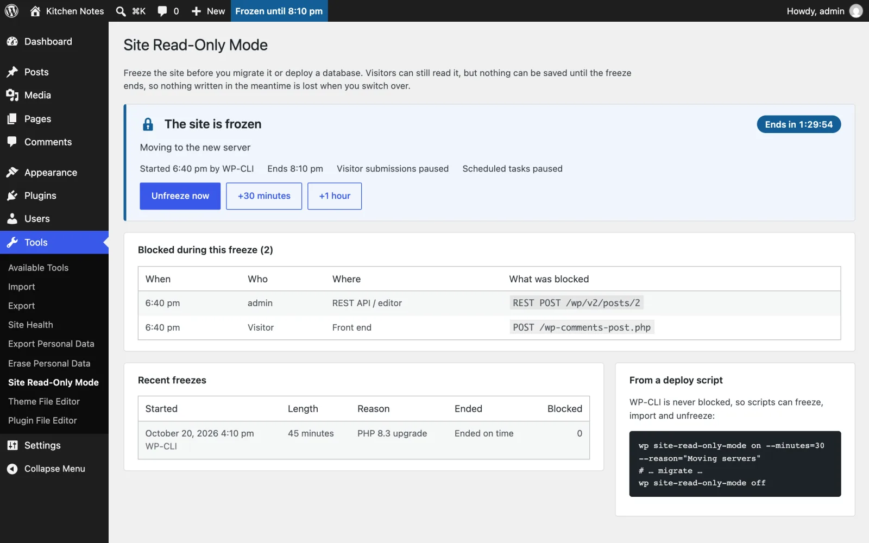Click the Posts pushpin icon
The height and width of the screenshot is (543, 869).
[x=12, y=72]
